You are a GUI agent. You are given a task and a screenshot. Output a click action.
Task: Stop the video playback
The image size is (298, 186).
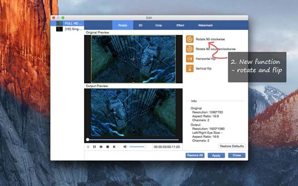pyautogui.click(x=108, y=147)
